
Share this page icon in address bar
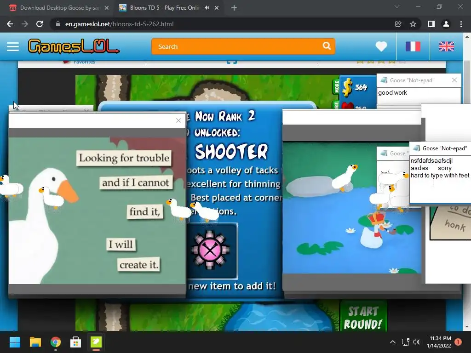(398, 24)
